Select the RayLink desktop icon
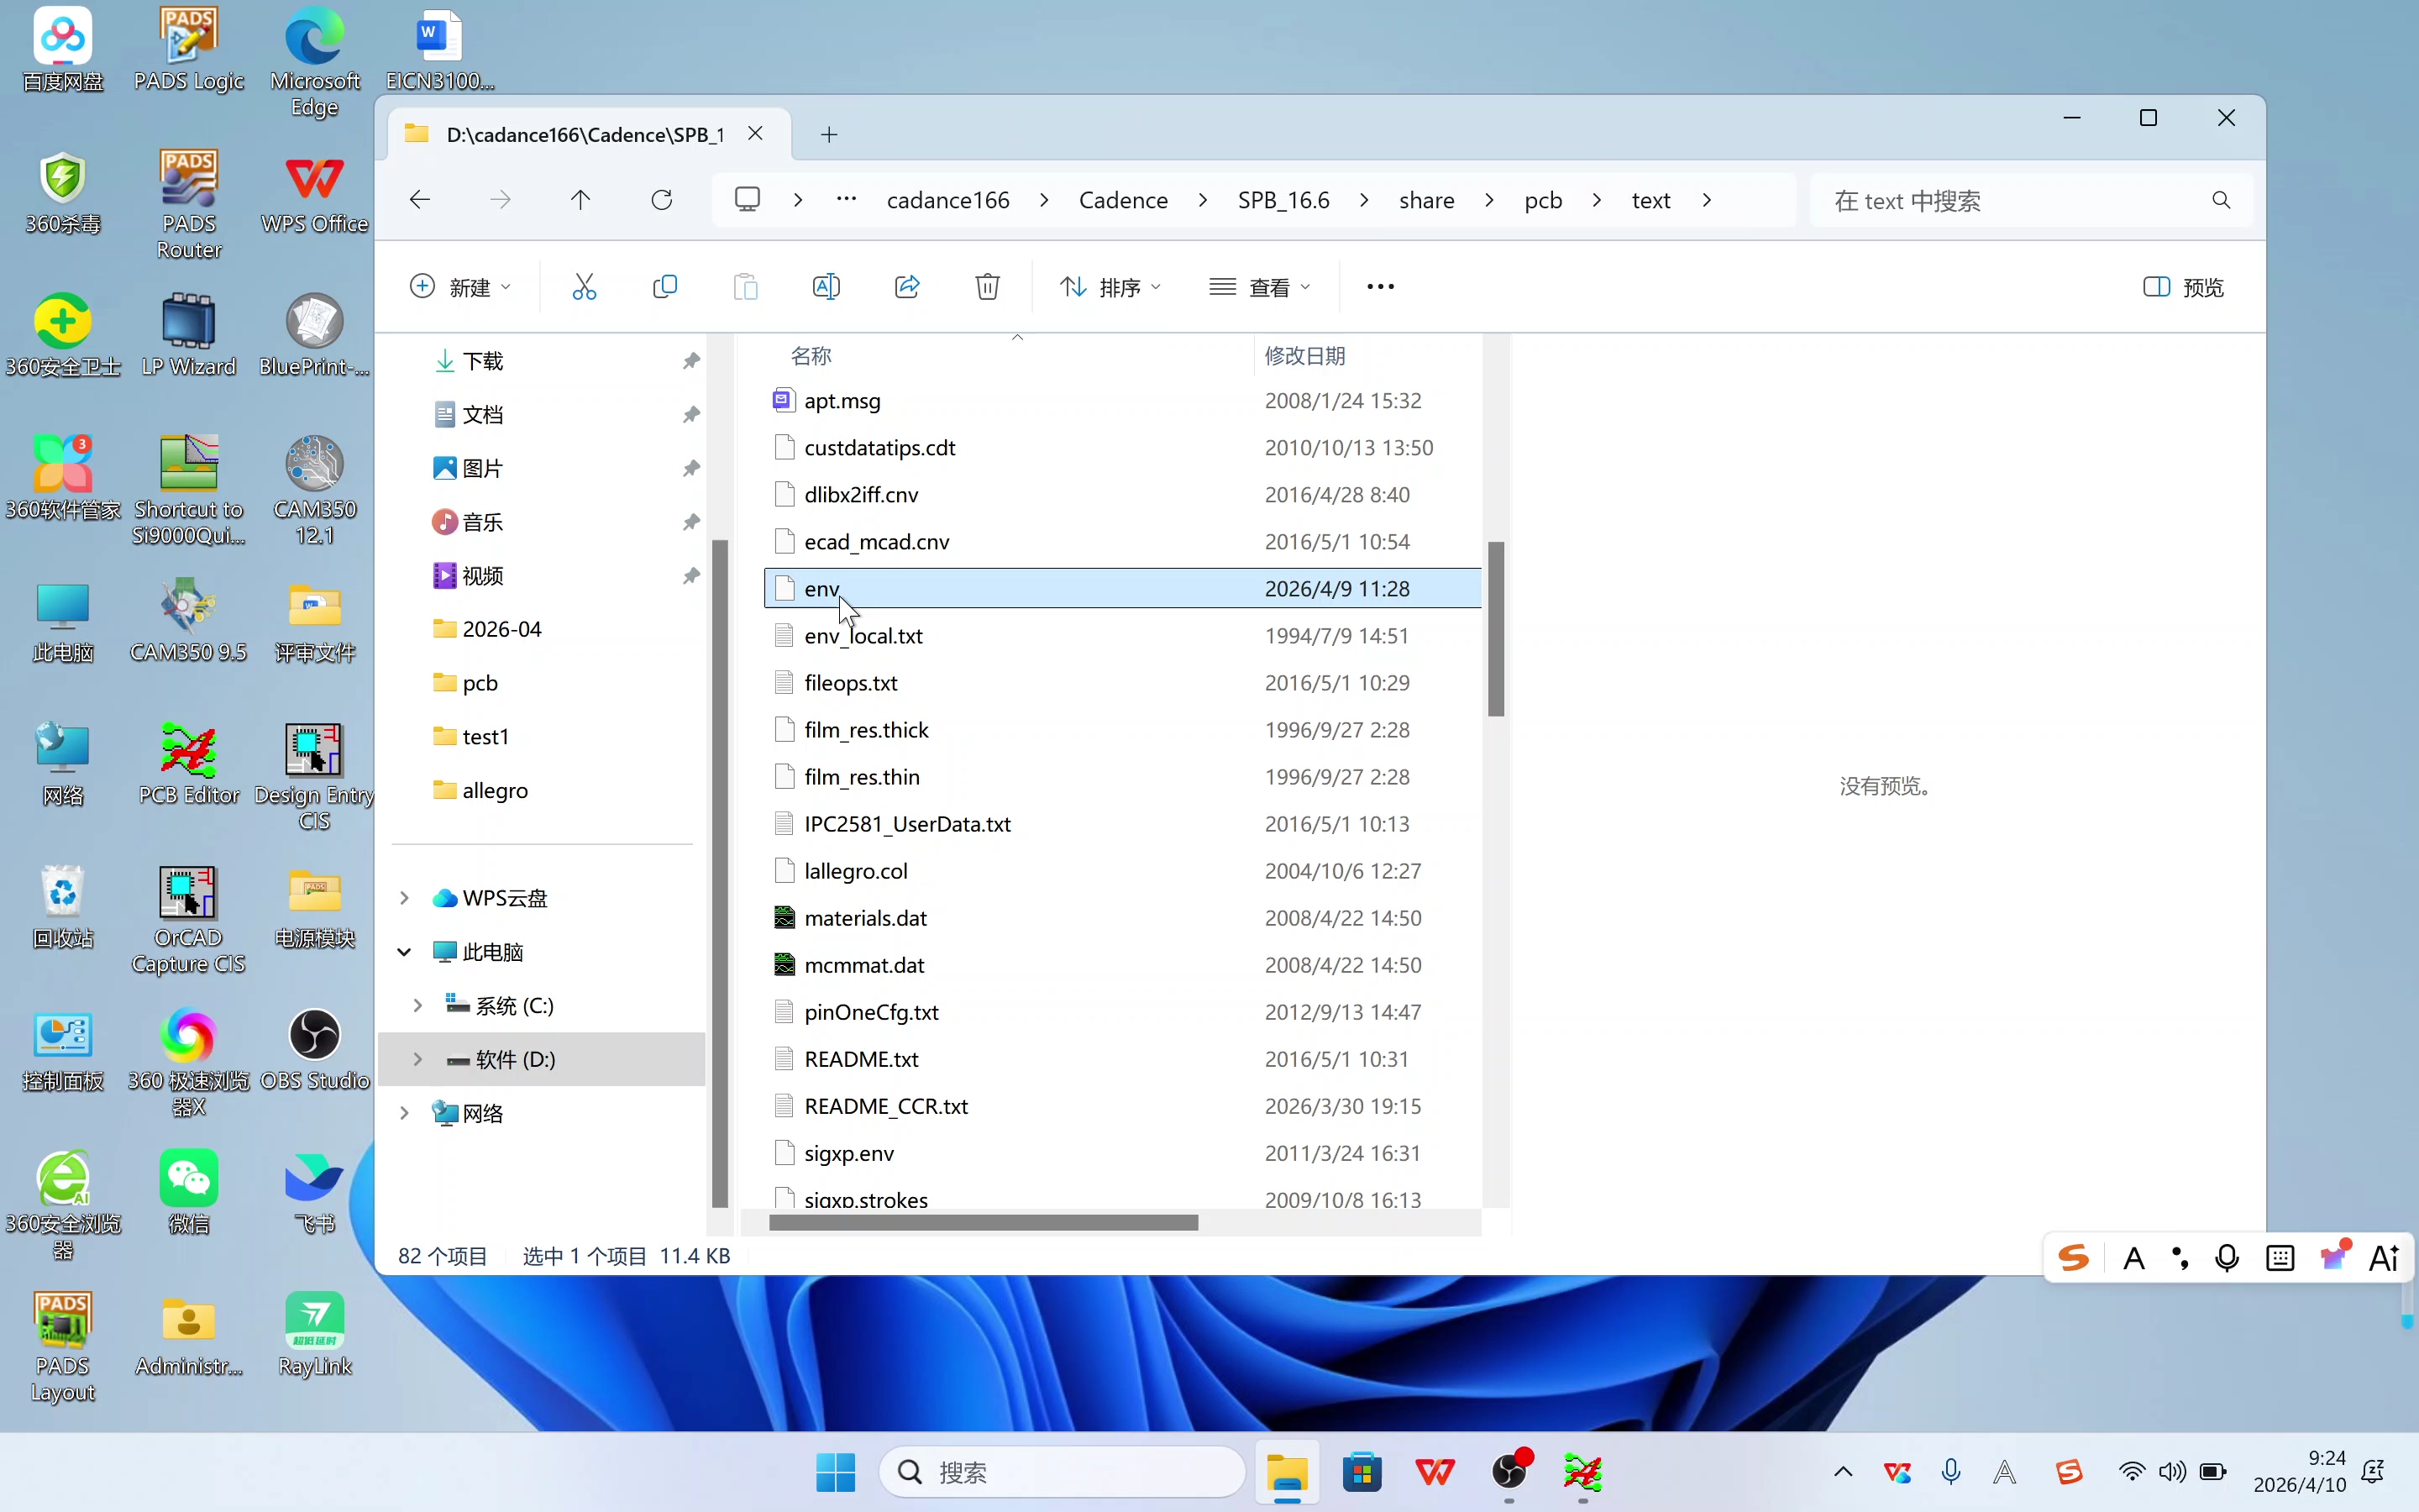This screenshot has height=1512, width=2419. [x=315, y=1335]
